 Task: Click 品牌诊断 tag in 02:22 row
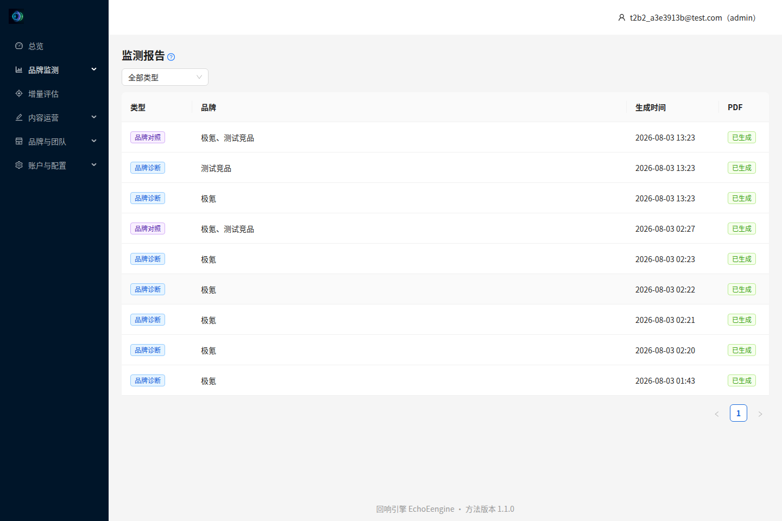coord(148,289)
